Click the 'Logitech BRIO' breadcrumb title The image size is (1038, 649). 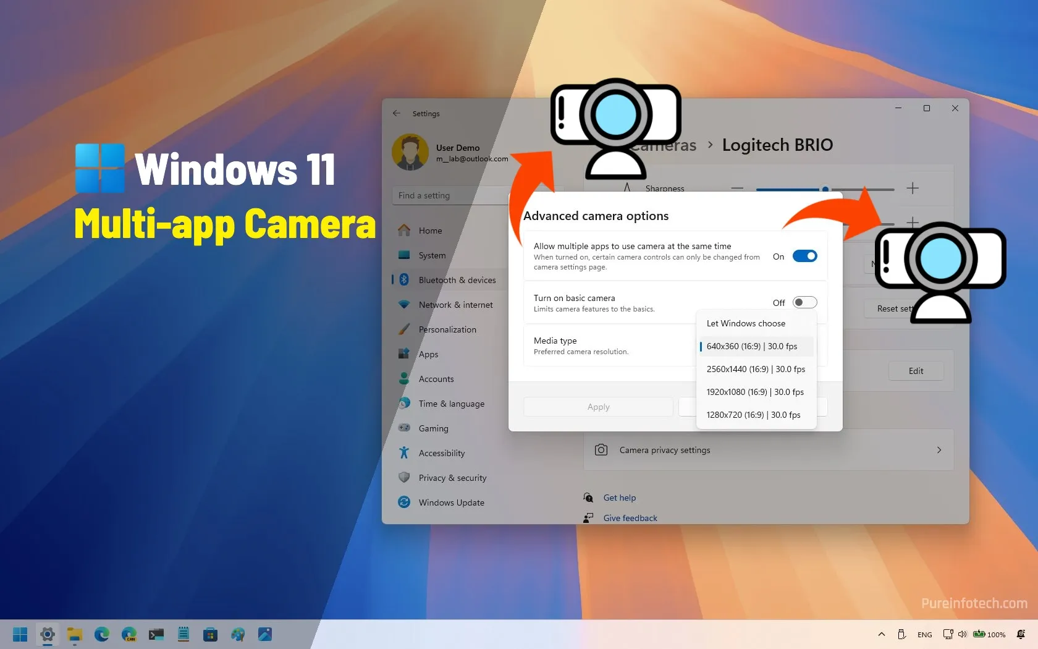coord(777,145)
